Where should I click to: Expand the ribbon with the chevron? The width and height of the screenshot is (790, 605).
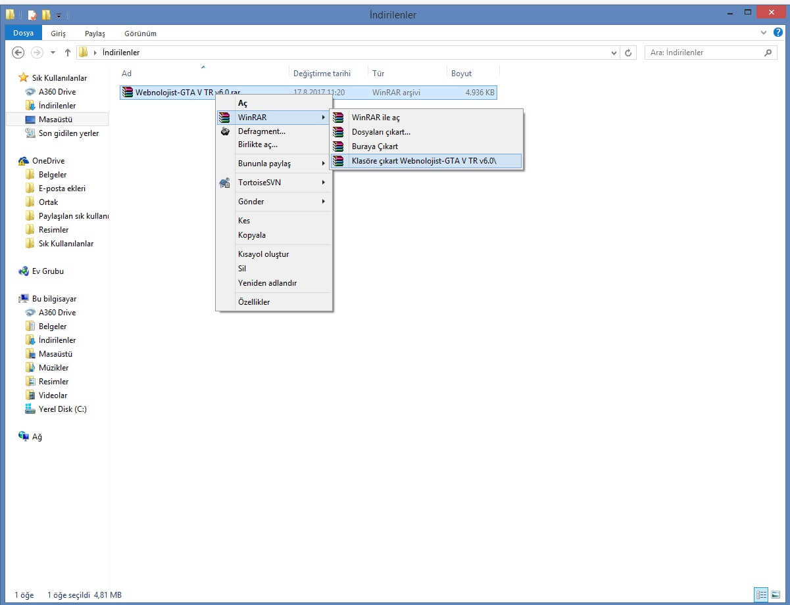coord(764,32)
